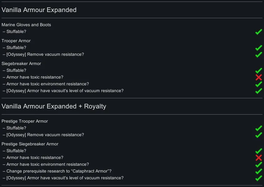Toggle Cataphract Armor prerequisite research option
Image resolution: width=264 pixels, height=187 pixels.
258,171
